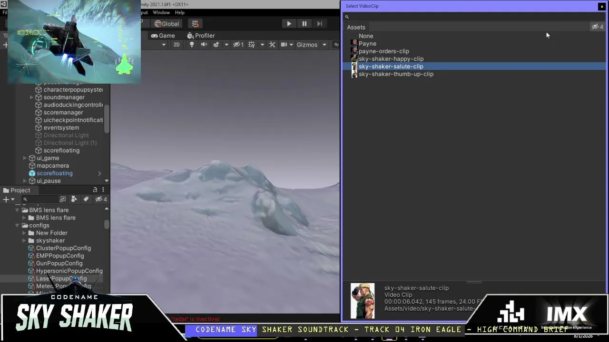Image resolution: width=609 pixels, height=342 pixels.
Task: Toggle scene lighting bulb icon
Action: click(x=192, y=45)
